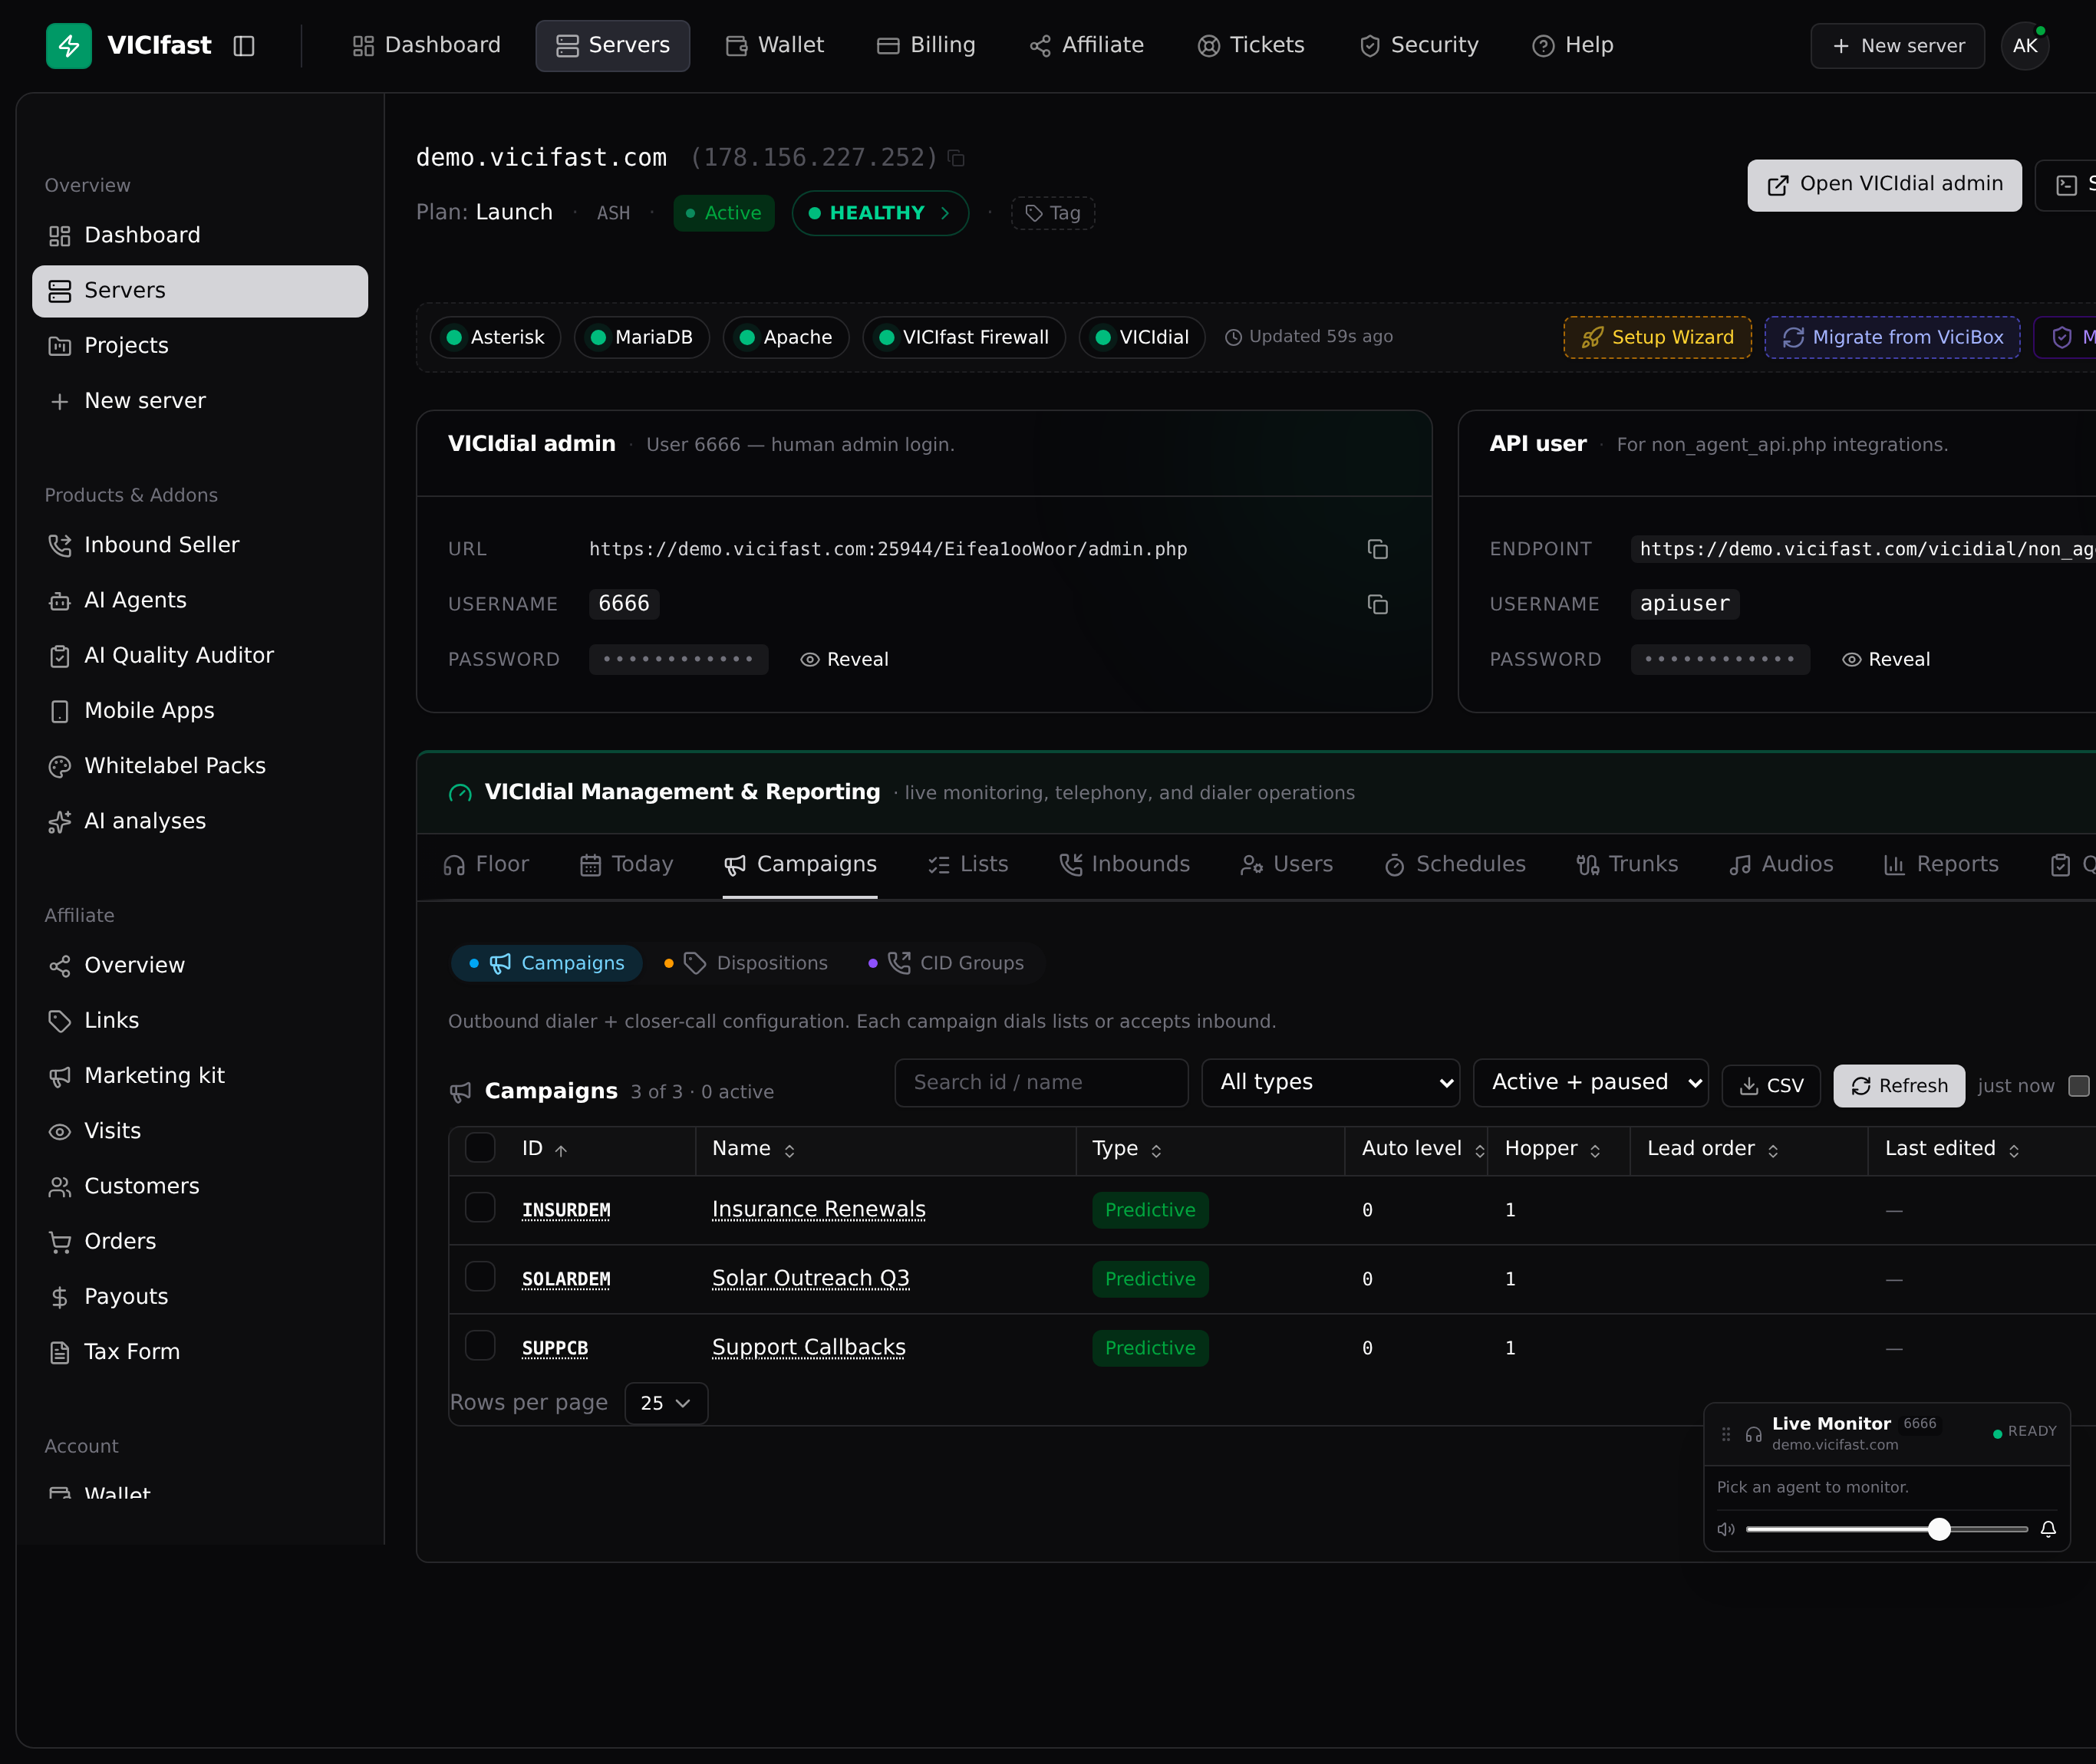Image resolution: width=2096 pixels, height=1764 pixels.
Task: Sort campaigns by Name column
Action: click(x=753, y=1149)
